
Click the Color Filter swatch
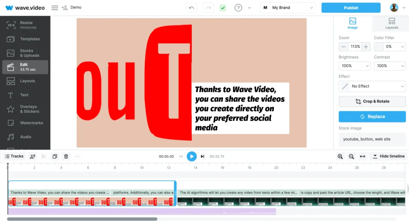click(379, 47)
